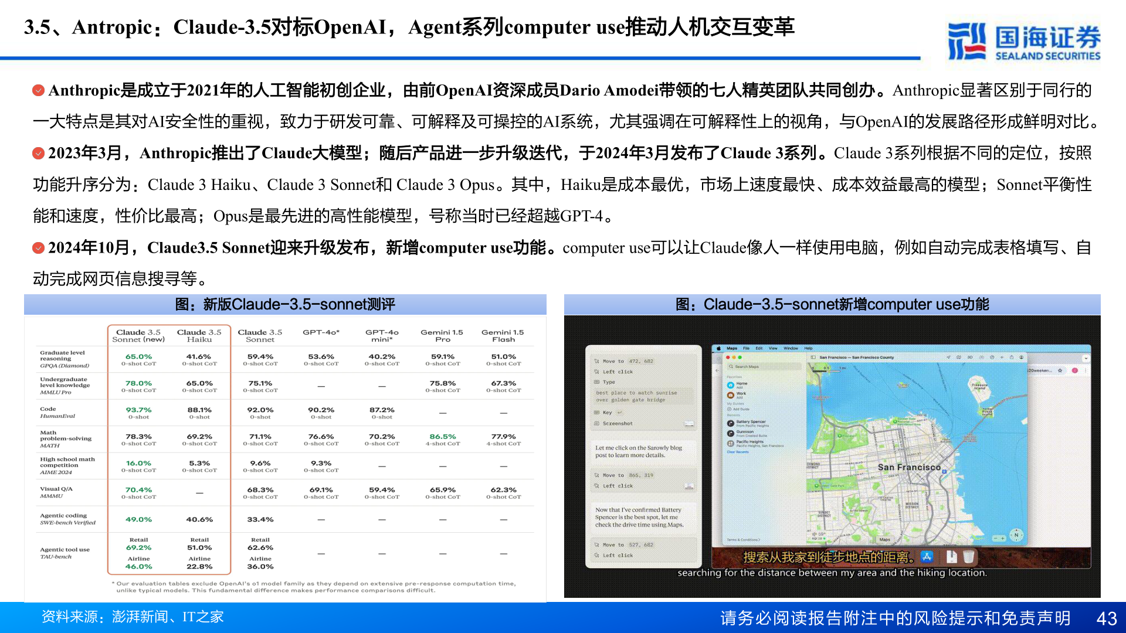This screenshot has height=633, width=1126.
Task: Click the compass N control on the map
Action: click(1016, 535)
